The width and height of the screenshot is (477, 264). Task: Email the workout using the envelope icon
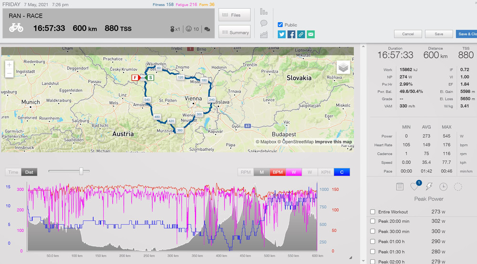(x=311, y=34)
